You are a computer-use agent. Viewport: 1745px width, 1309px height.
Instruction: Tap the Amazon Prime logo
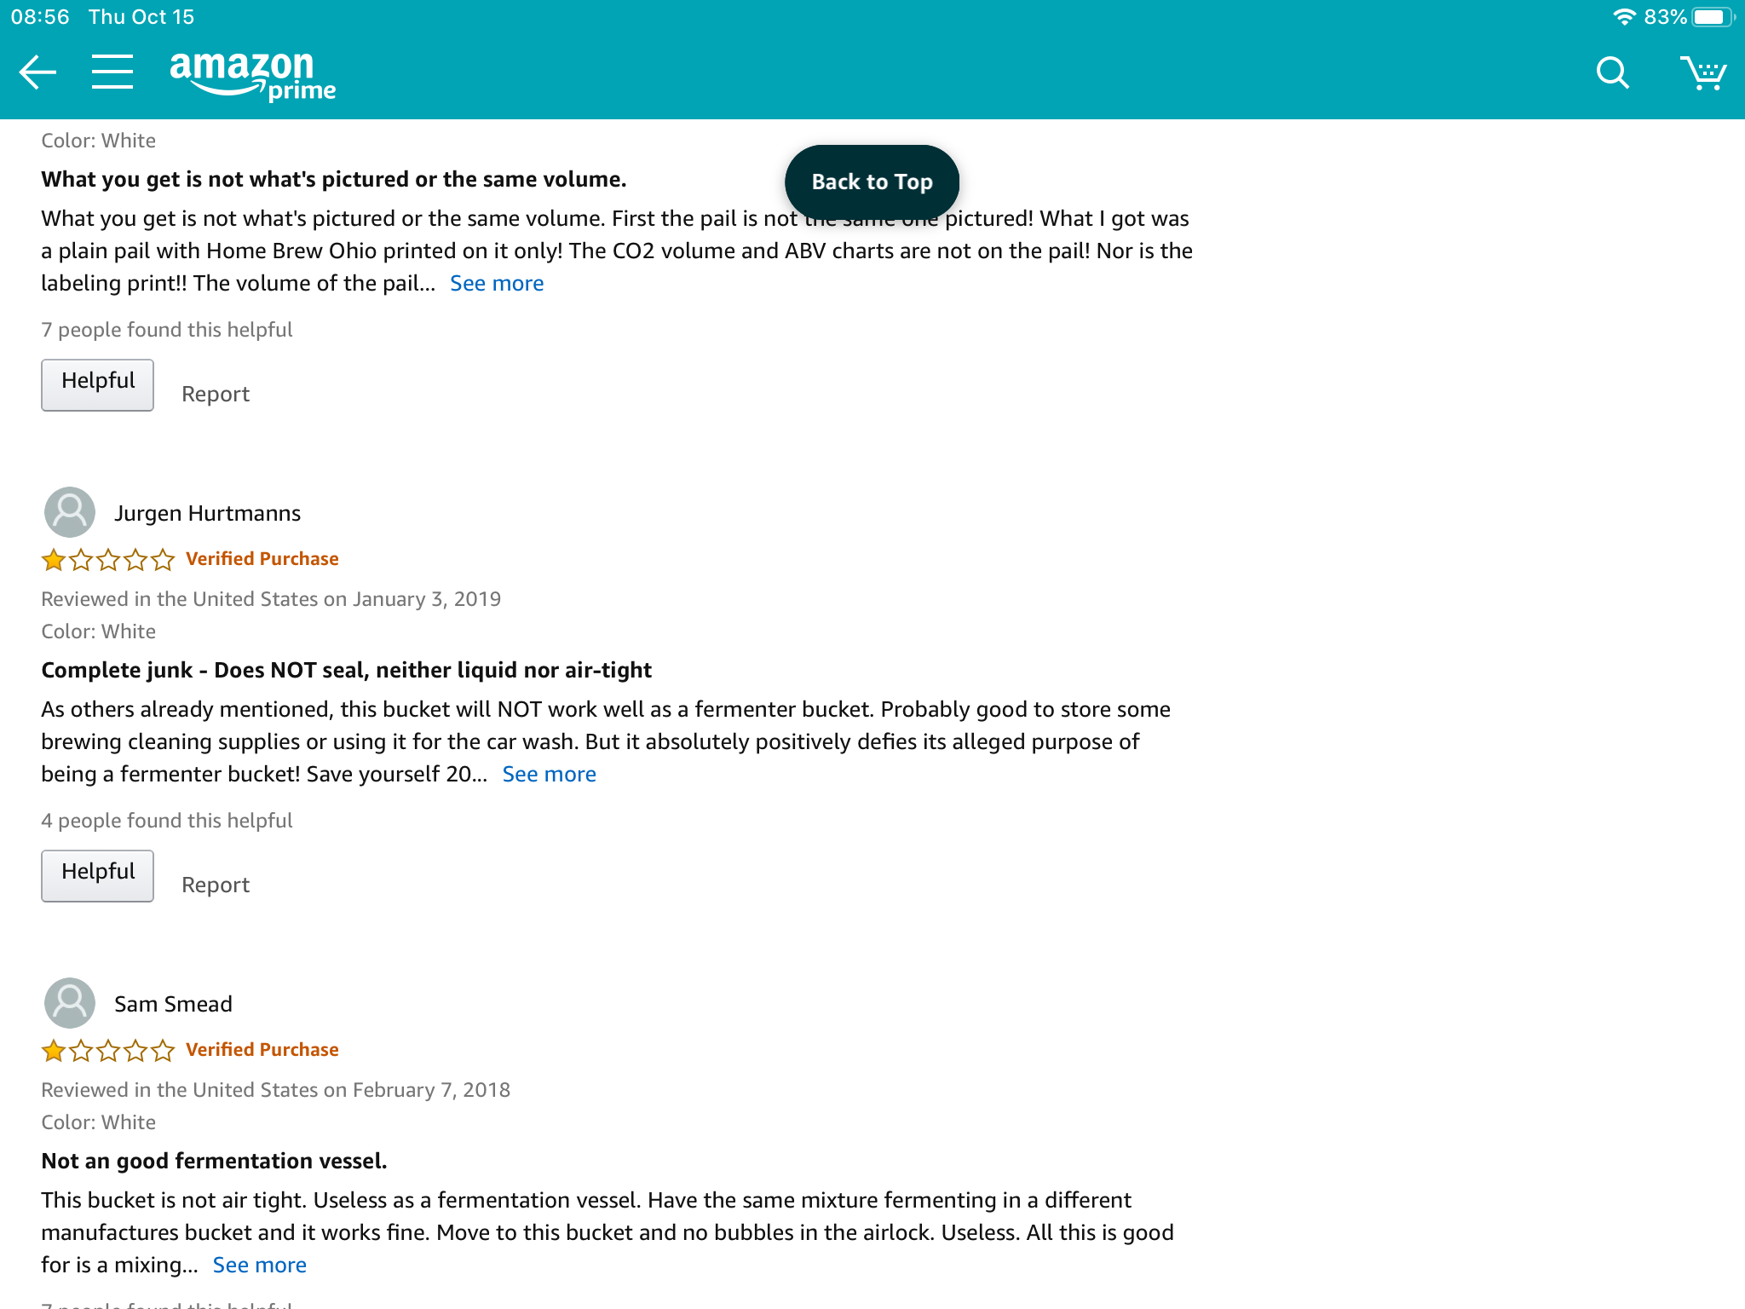[x=253, y=76]
